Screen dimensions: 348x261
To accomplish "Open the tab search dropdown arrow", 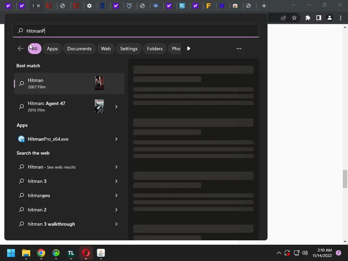I will pos(293,5).
